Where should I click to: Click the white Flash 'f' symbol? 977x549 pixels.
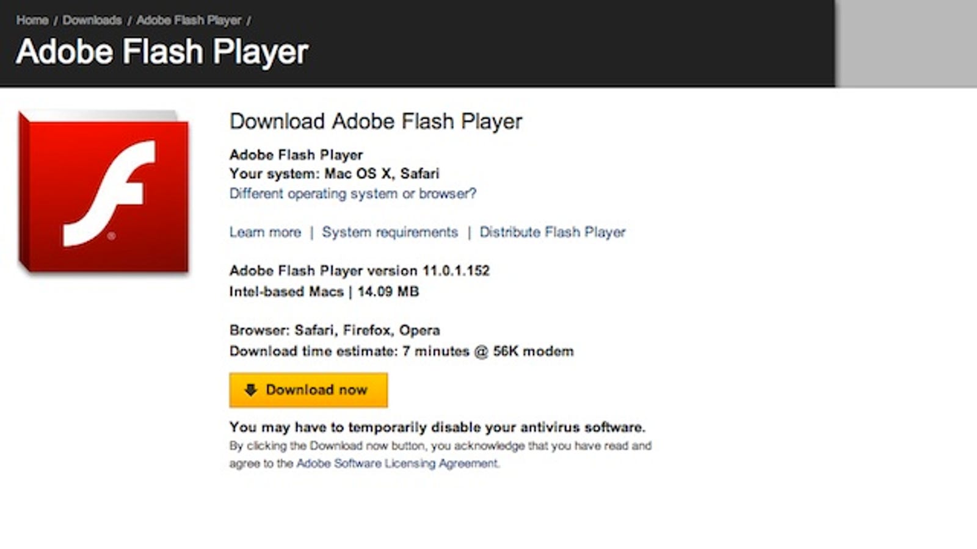(110, 193)
